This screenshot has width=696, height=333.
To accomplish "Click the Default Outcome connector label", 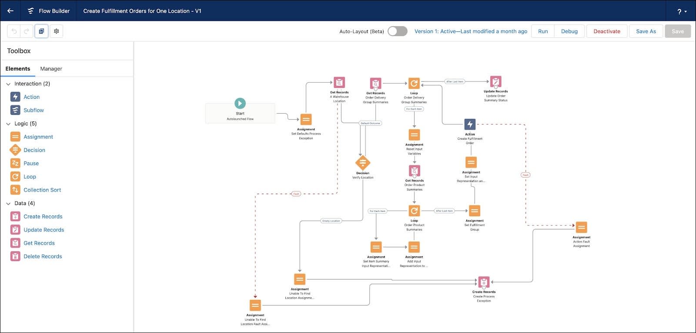I will [370, 123].
